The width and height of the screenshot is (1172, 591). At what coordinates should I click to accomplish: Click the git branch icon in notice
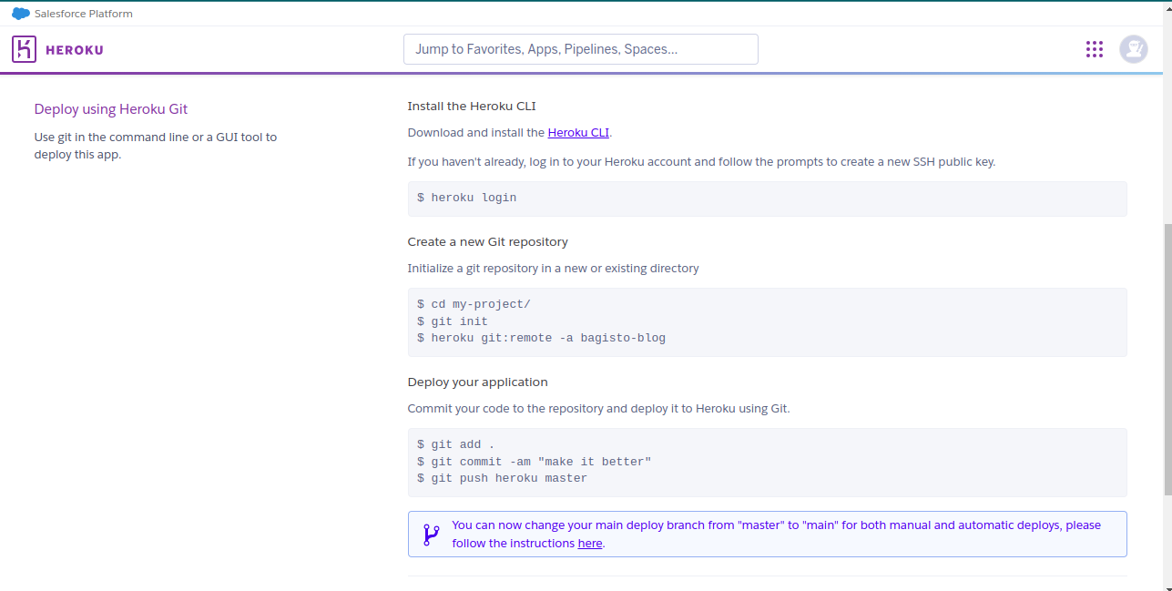click(432, 535)
